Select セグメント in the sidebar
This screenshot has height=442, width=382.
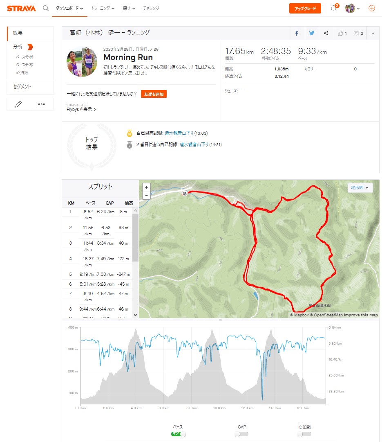(22, 87)
